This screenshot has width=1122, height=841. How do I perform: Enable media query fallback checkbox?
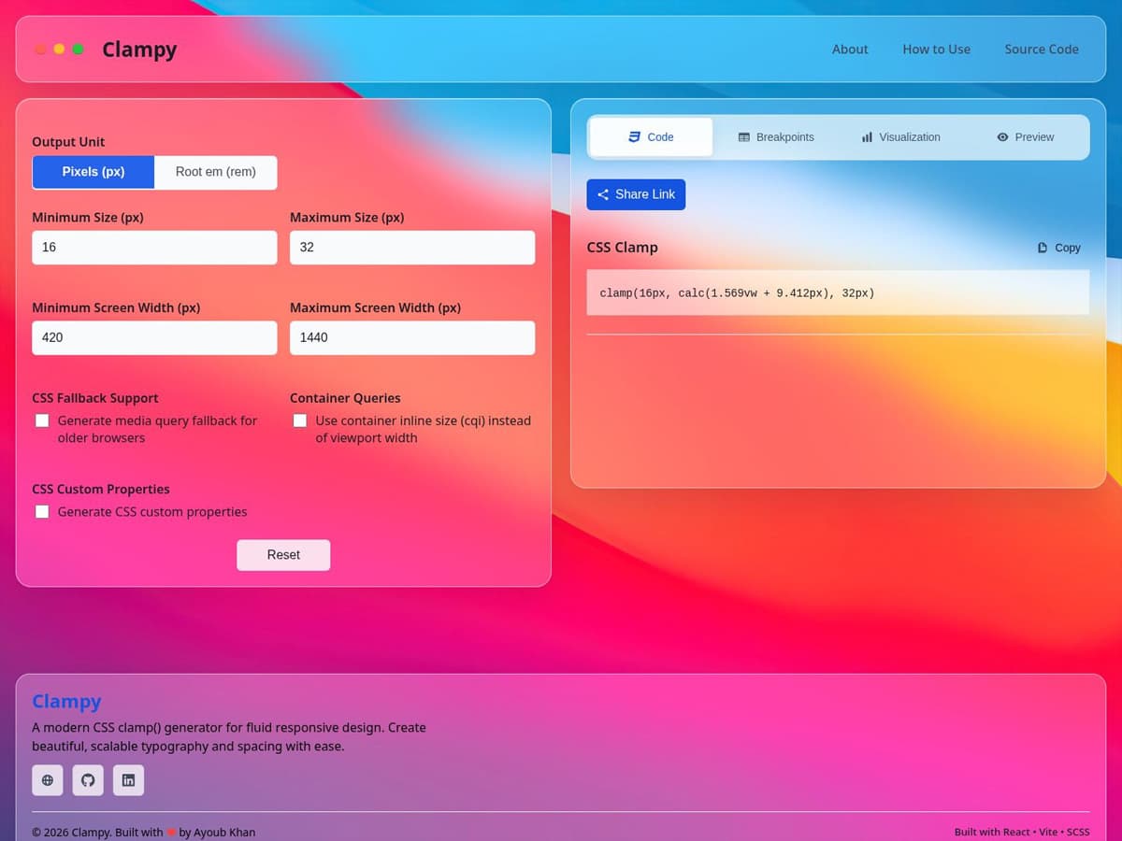click(x=42, y=420)
